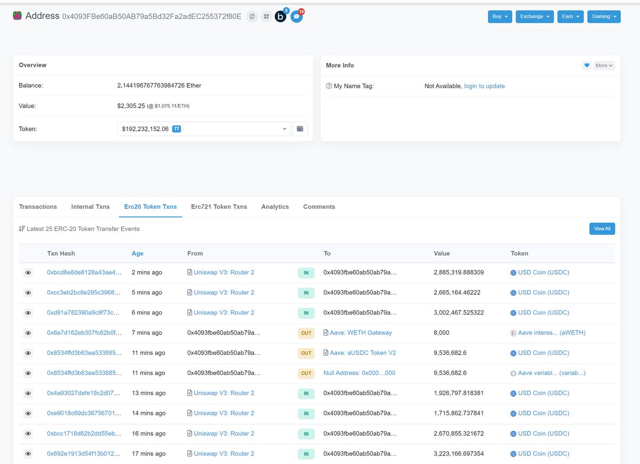This screenshot has height=464, width=640.
Task: Open the Exchange dropdown
Action: tap(535, 17)
